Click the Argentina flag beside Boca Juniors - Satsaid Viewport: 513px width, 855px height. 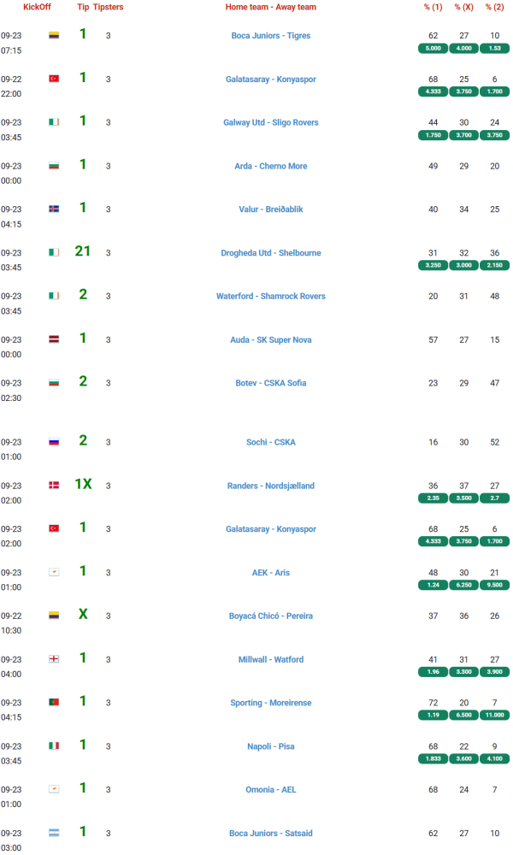[54, 833]
